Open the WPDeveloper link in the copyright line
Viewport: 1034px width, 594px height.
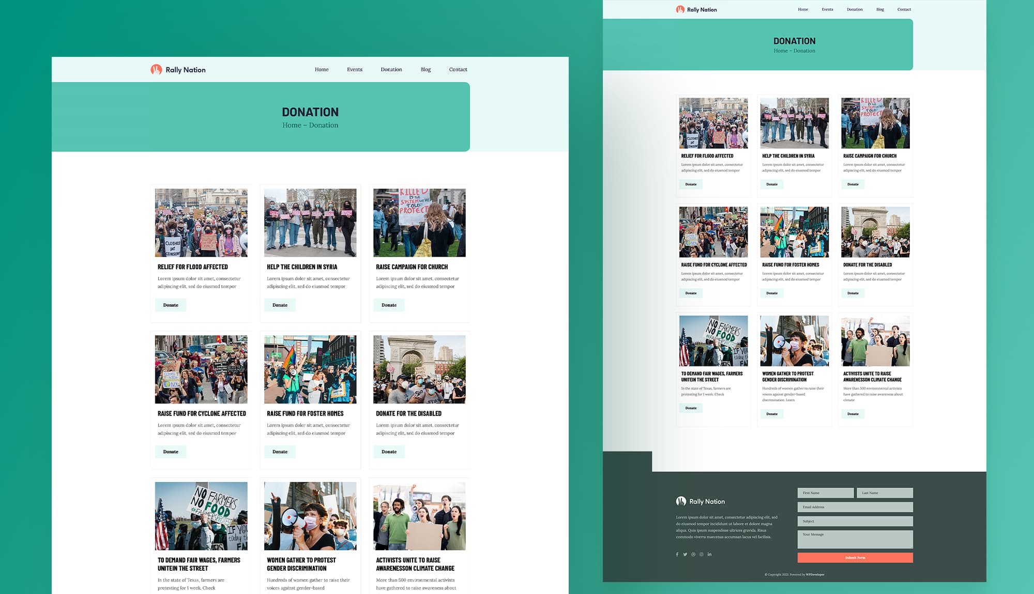tap(816, 574)
